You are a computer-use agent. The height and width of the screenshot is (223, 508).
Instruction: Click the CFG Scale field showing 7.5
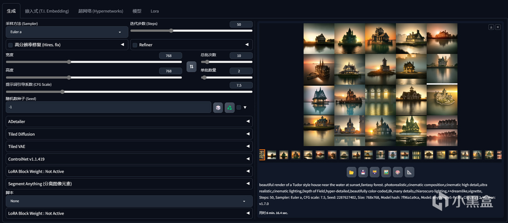coord(241,85)
